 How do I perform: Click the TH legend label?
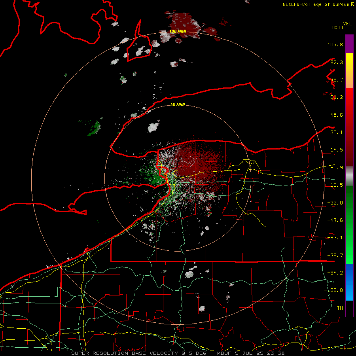[x=340, y=308]
